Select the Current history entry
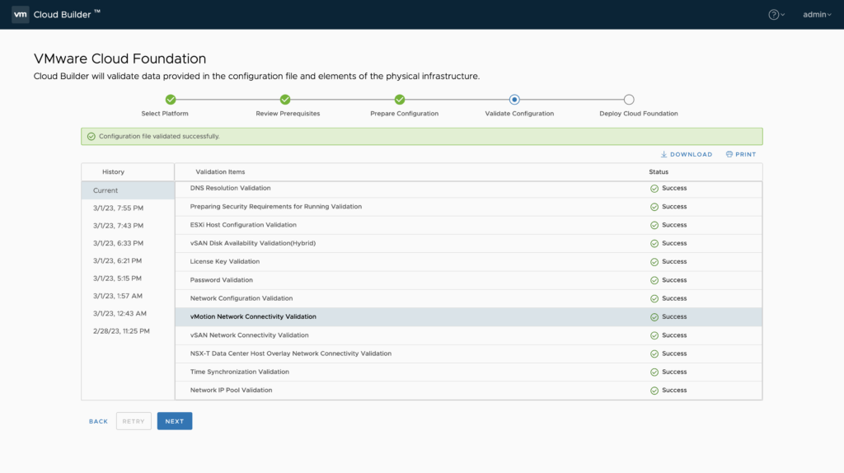844x473 pixels. (x=105, y=190)
